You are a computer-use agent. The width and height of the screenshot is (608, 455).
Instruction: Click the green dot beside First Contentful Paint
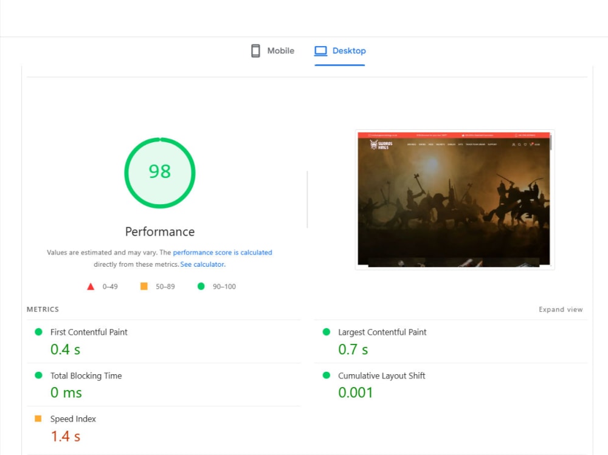pyautogui.click(x=38, y=332)
